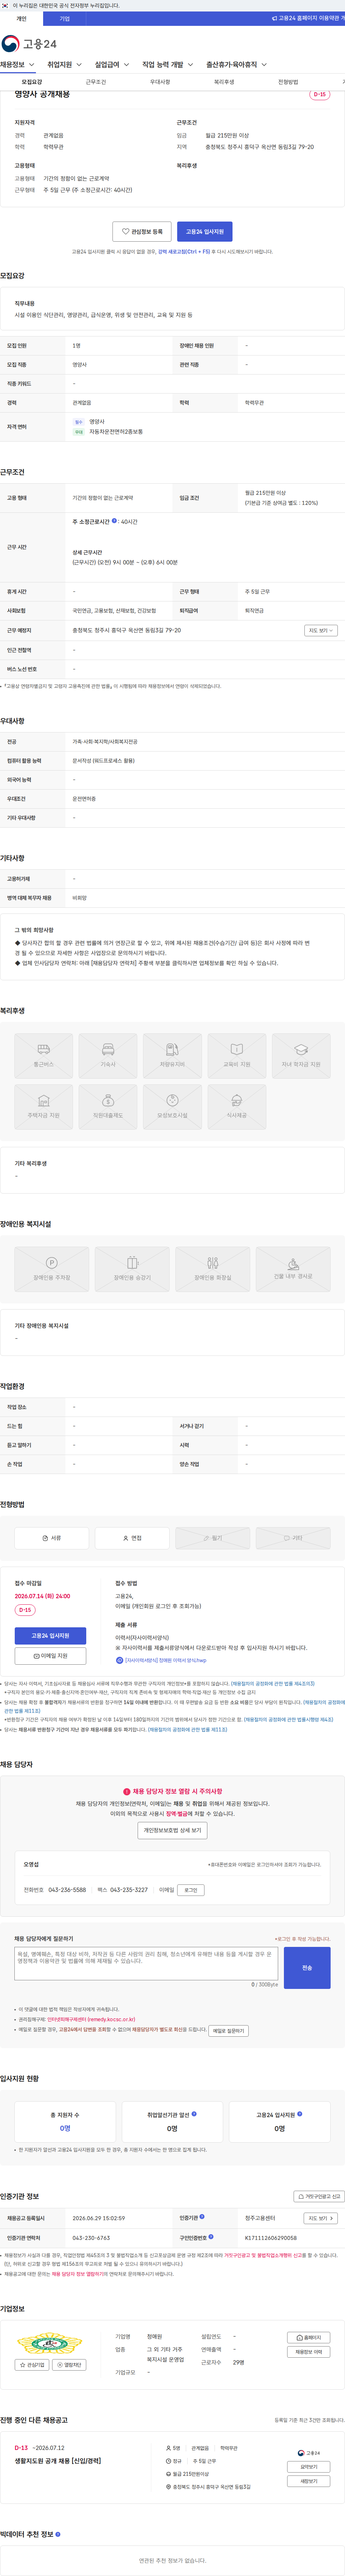The image size is (345, 2576).
Task: Select the 기타 screening method box
Action: tap(293, 1538)
